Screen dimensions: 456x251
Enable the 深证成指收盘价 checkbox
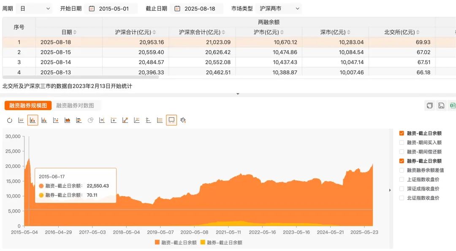(x=402, y=189)
